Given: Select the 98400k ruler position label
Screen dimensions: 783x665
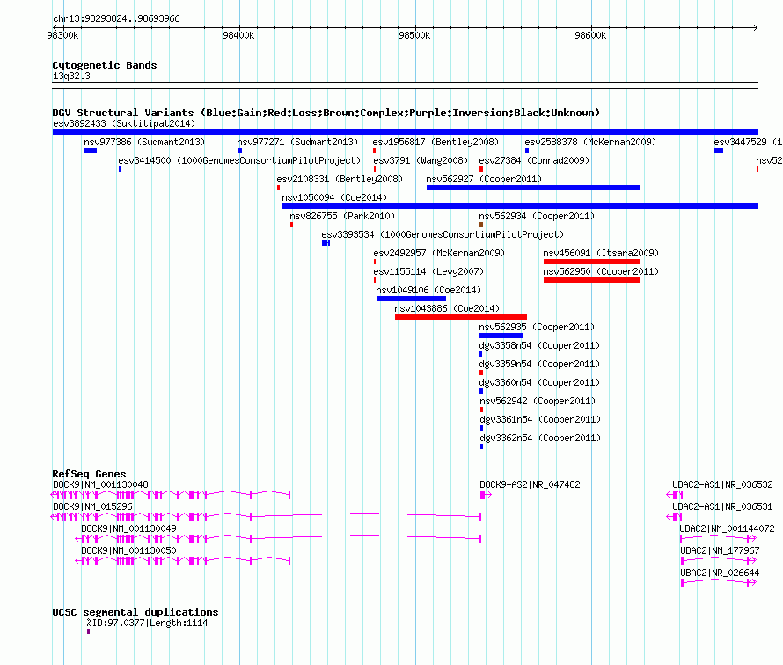Looking at the screenshot, I should 238,35.
